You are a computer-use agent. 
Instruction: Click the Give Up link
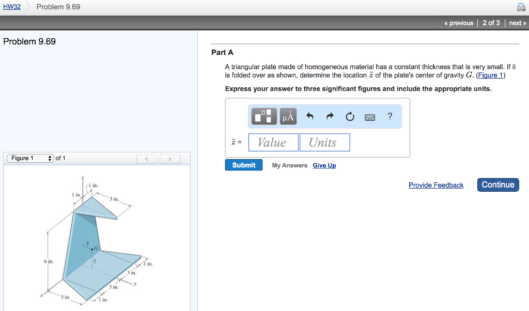tap(324, 165)
